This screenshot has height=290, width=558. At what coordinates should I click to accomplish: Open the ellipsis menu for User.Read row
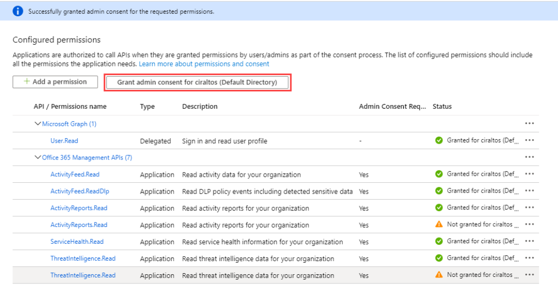530,140
